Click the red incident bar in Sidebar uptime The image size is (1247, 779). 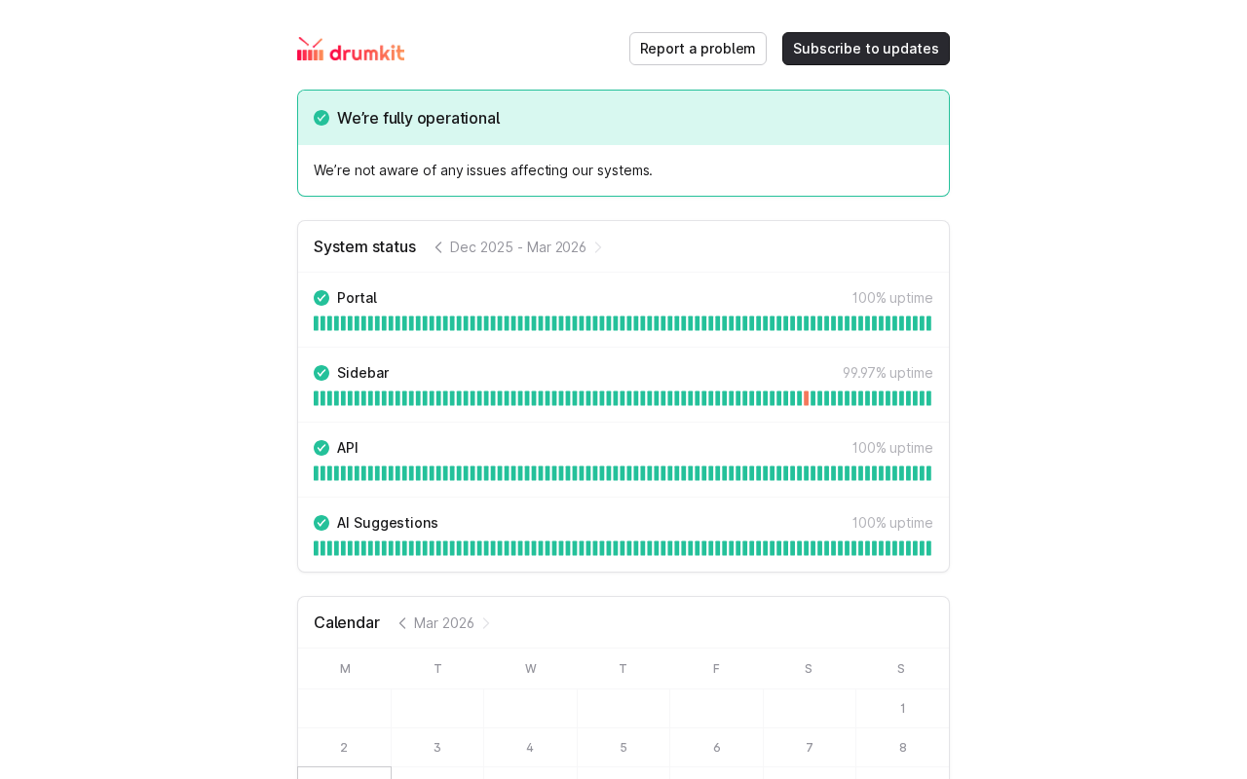[807, 398]
